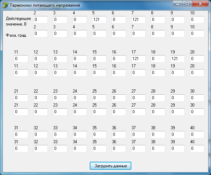Edit RMS value 121 for harmonic 17
This screenshot has height=175, width=211.
pos(138,59)
